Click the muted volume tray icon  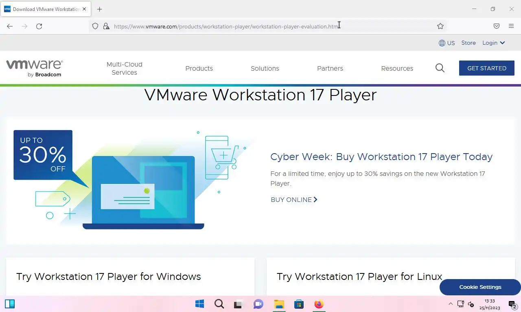tap(471, 304)
